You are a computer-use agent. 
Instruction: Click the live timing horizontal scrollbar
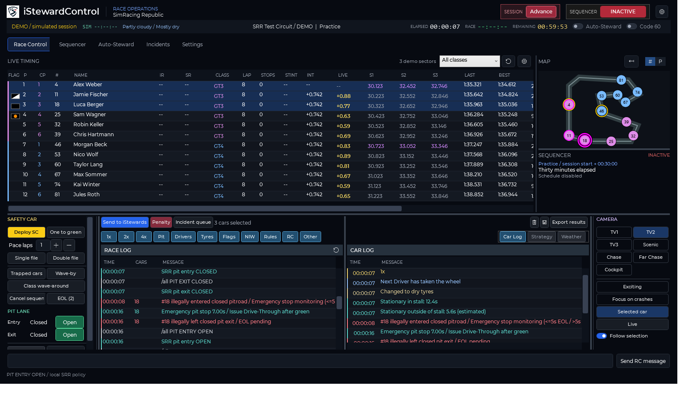click(x=205, y=208)
